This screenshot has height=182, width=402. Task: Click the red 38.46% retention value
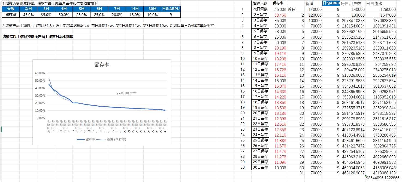[280, 15]
